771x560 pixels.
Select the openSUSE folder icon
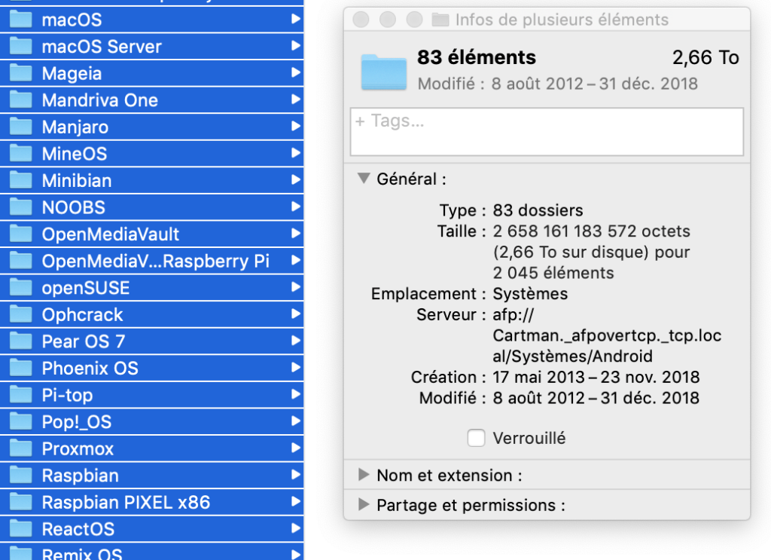coord(20,288)
